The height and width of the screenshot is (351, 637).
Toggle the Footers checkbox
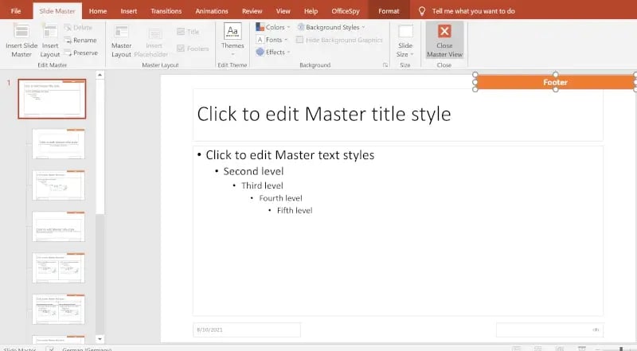tap(181, 49)
